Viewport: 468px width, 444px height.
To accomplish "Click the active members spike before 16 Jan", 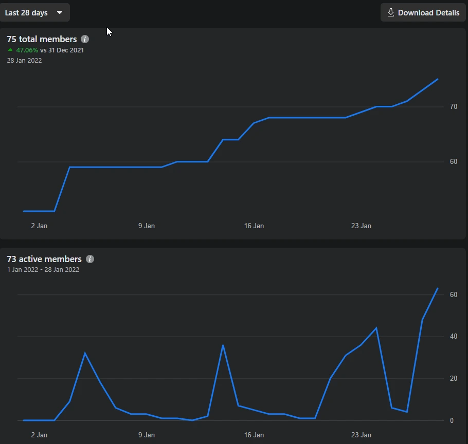I will click(x=223, y=345).
